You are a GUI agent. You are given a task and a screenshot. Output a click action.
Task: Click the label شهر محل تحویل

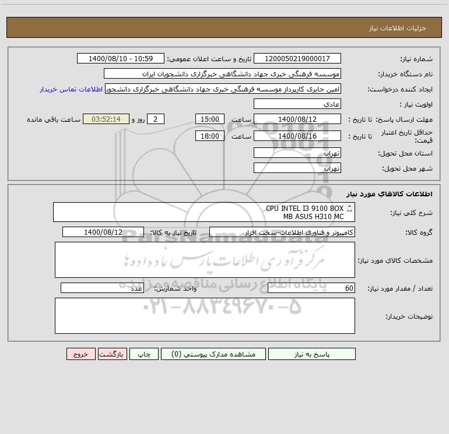tap(408, 169)
